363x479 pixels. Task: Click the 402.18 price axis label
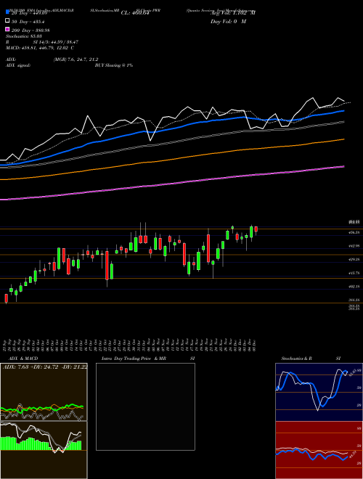[354, 287]
